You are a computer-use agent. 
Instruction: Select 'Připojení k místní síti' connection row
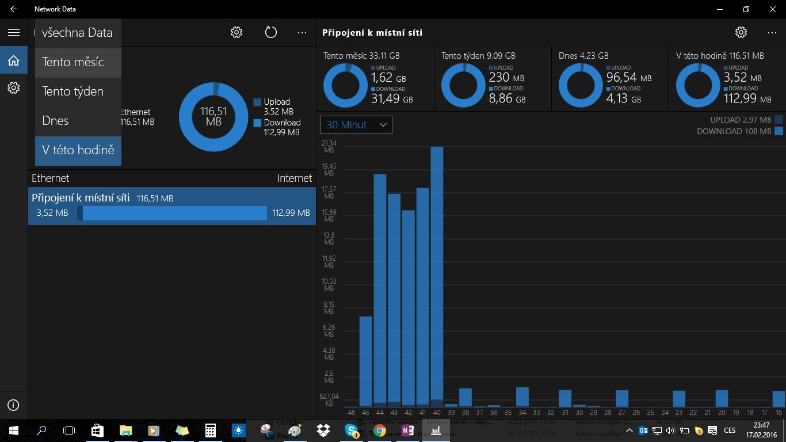coord(172,206)
